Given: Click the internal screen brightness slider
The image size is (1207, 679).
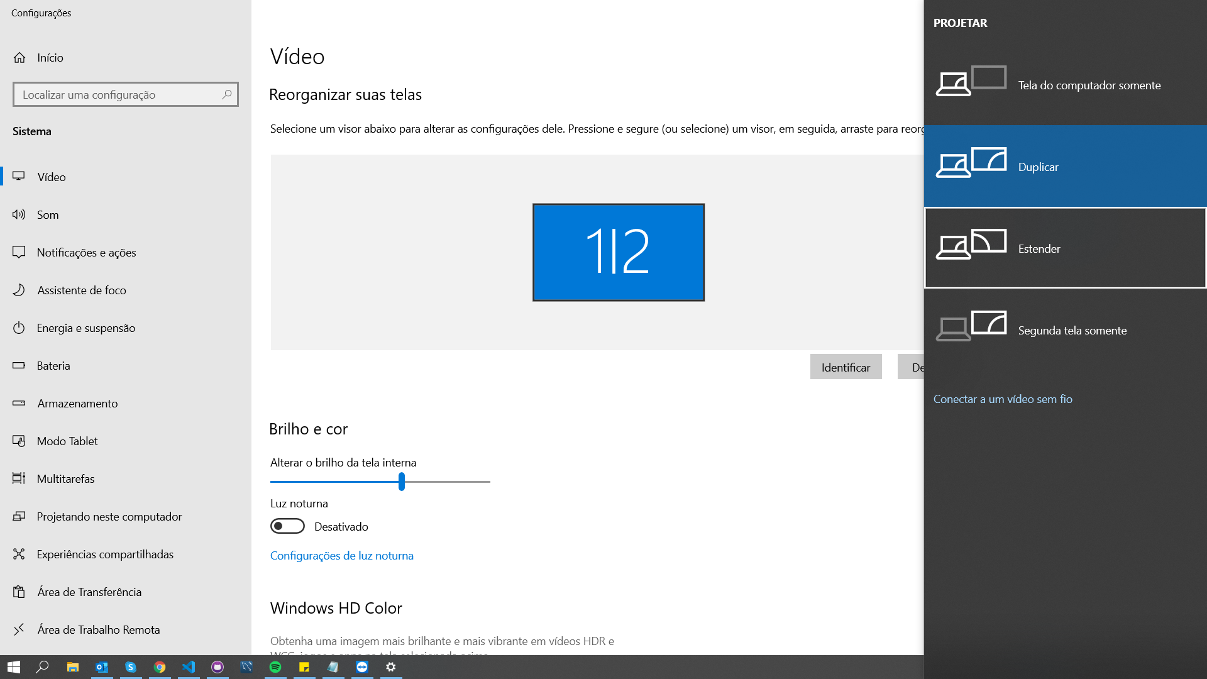Looking at the screenshot, I should (x=401, y=482).
